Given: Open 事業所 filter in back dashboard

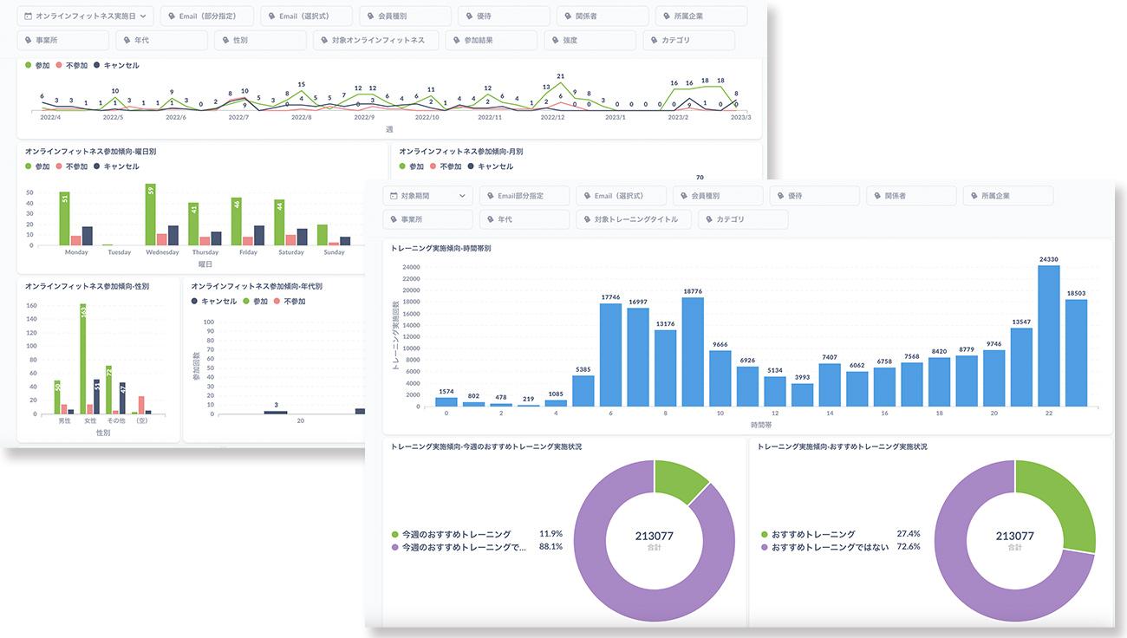Looking at the screenshot, I should pos(63,40).
